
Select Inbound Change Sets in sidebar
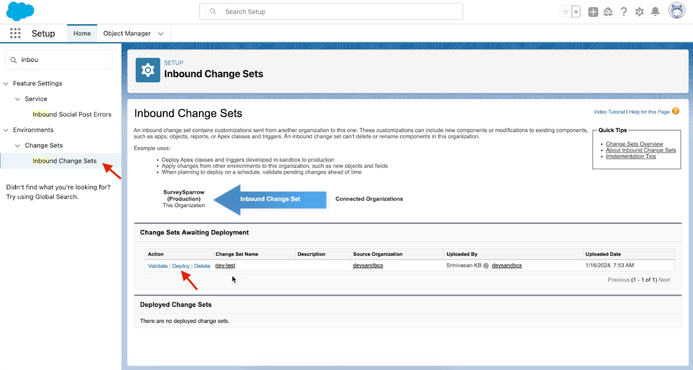pyautogui.click(x=65, y=161)
